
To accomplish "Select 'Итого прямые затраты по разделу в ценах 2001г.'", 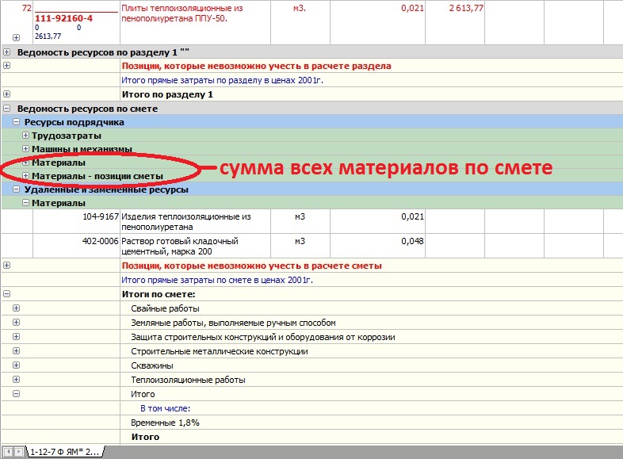I will click(223, 80).
